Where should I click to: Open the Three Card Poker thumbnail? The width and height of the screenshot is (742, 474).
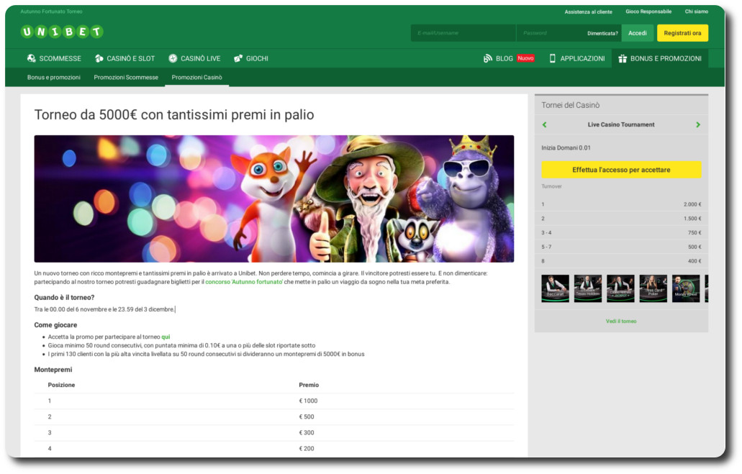653,288
